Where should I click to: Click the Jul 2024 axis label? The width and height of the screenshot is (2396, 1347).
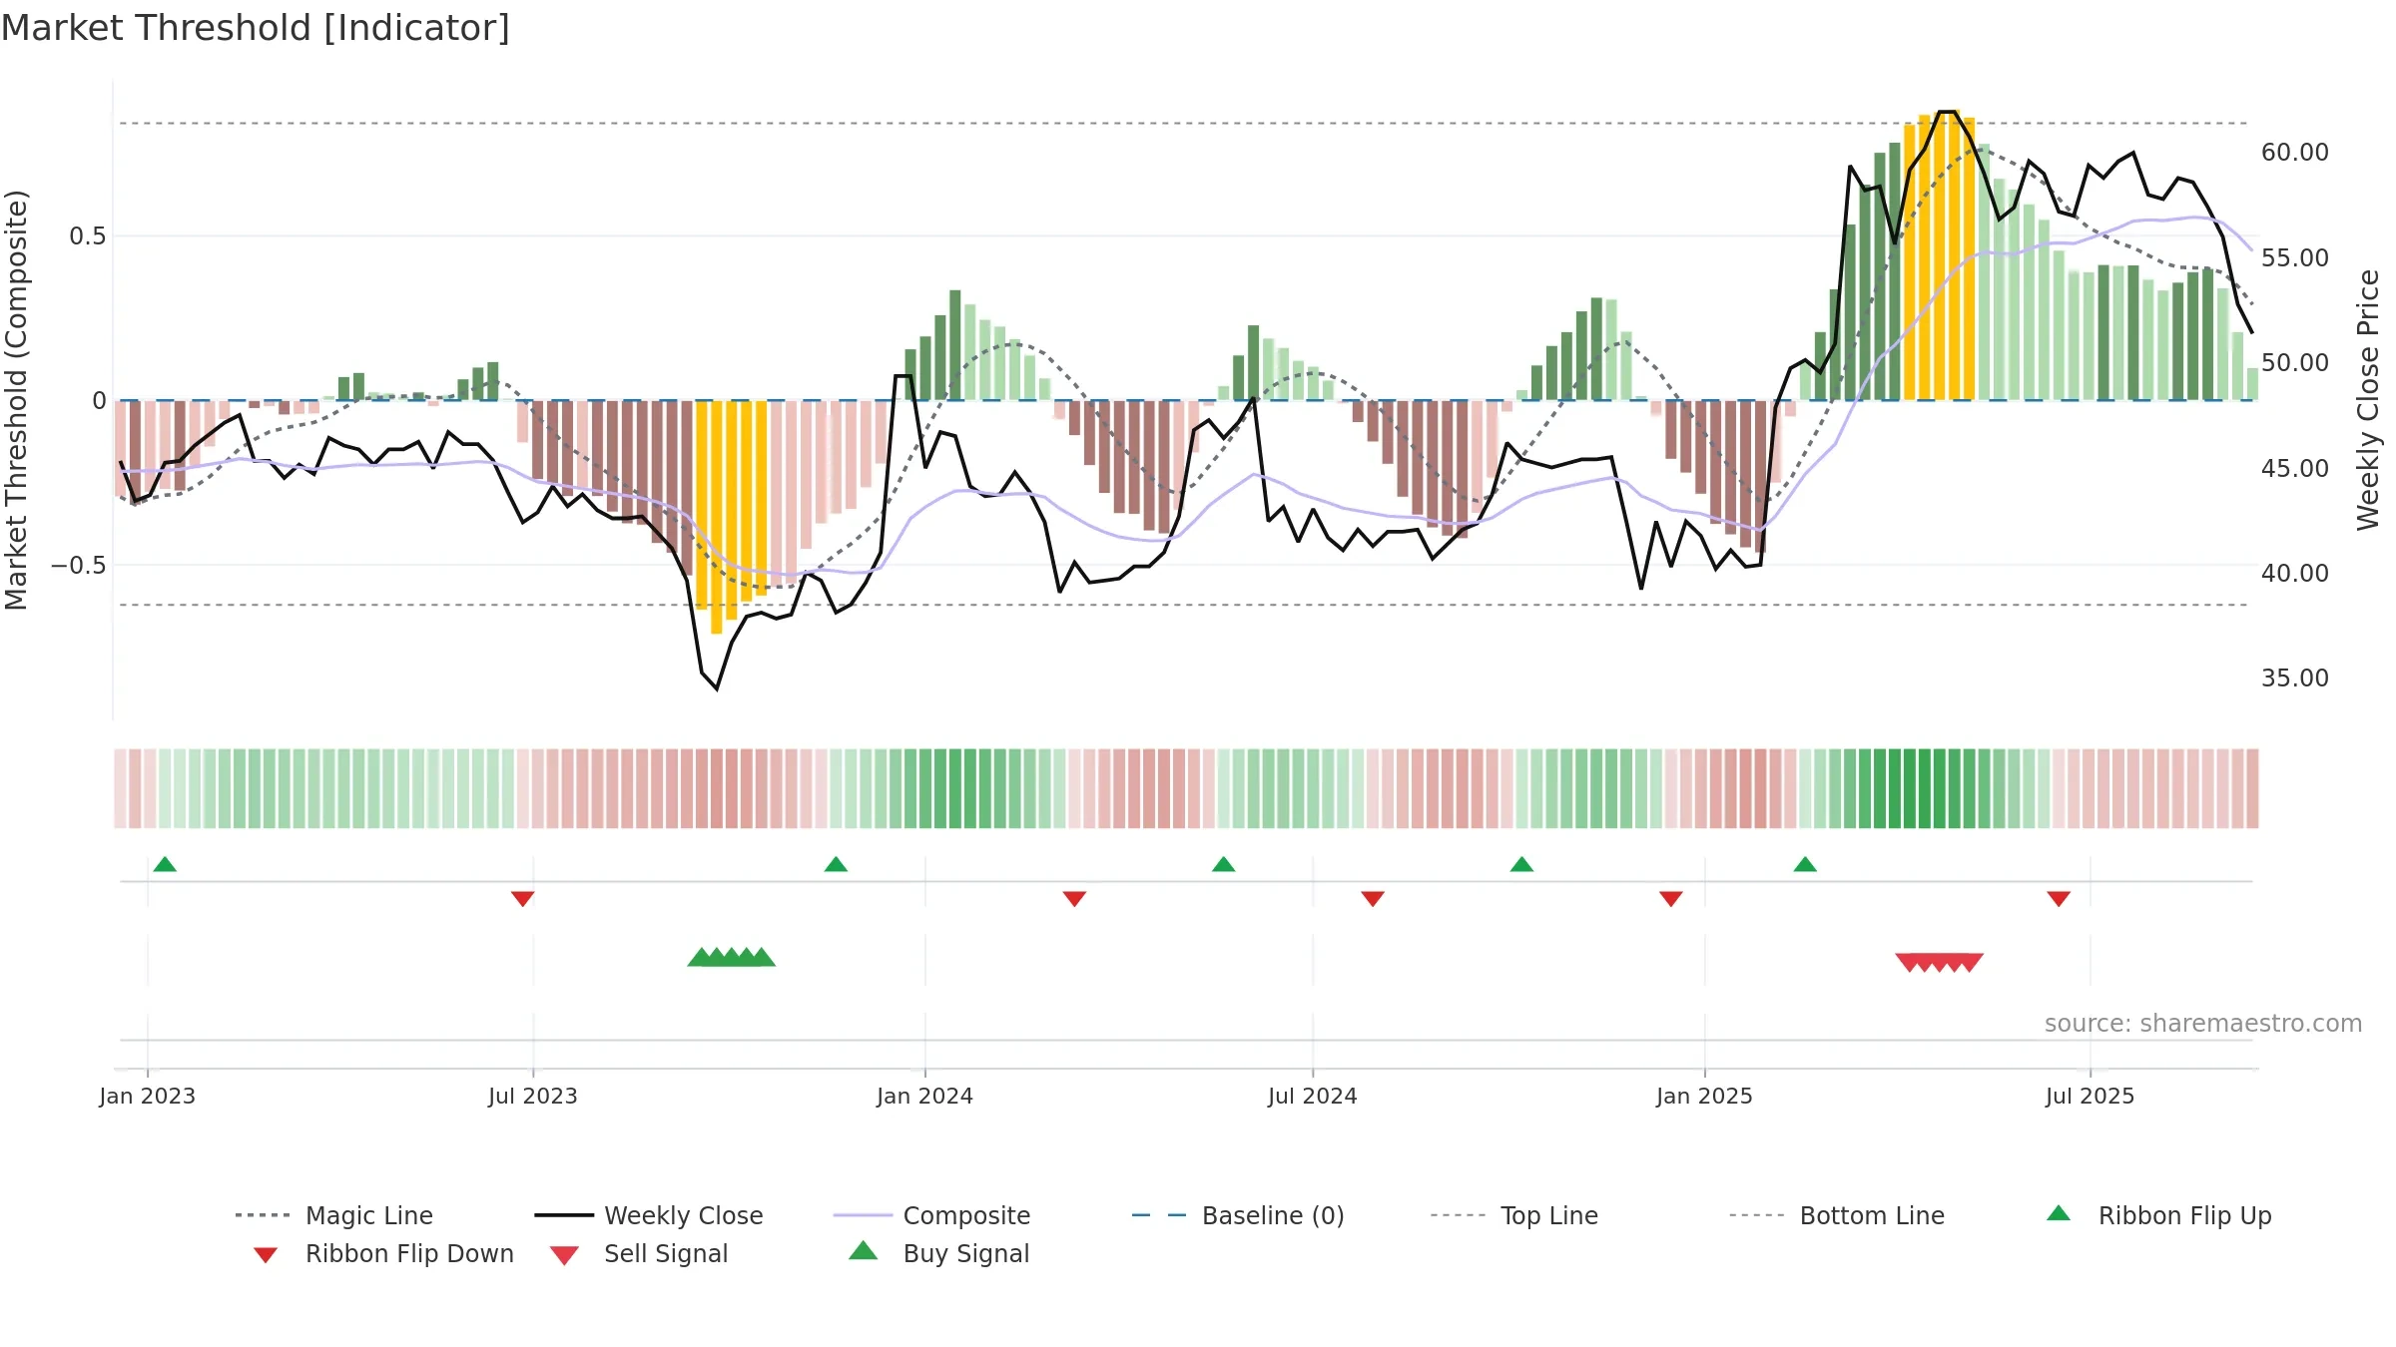tap(1313, 1097)
